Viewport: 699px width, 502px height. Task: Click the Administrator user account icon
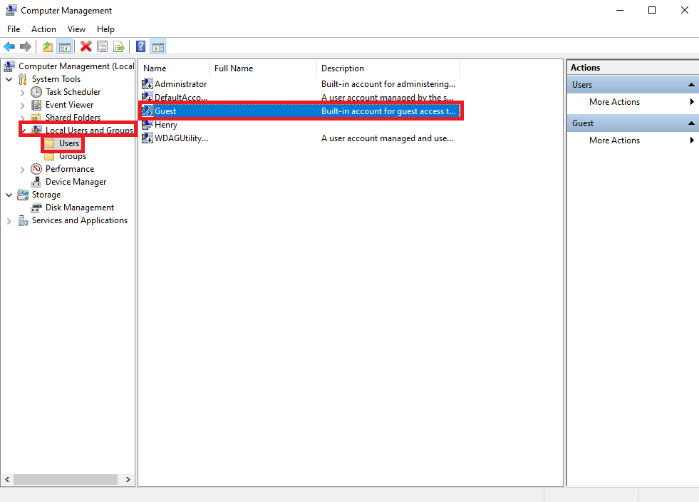point(147,84)
